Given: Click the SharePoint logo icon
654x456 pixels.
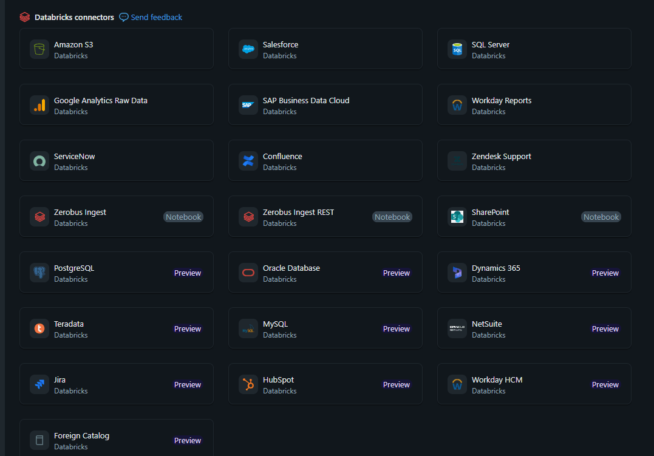Looking at the screenshot, I should [457, 217].
